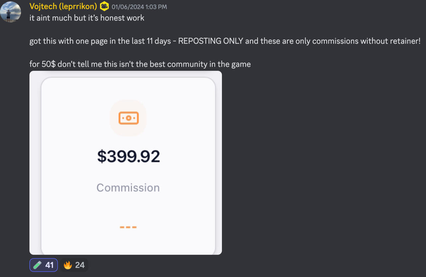Click the 24 reaction count number
426x277 pixels.
[80, 265]
